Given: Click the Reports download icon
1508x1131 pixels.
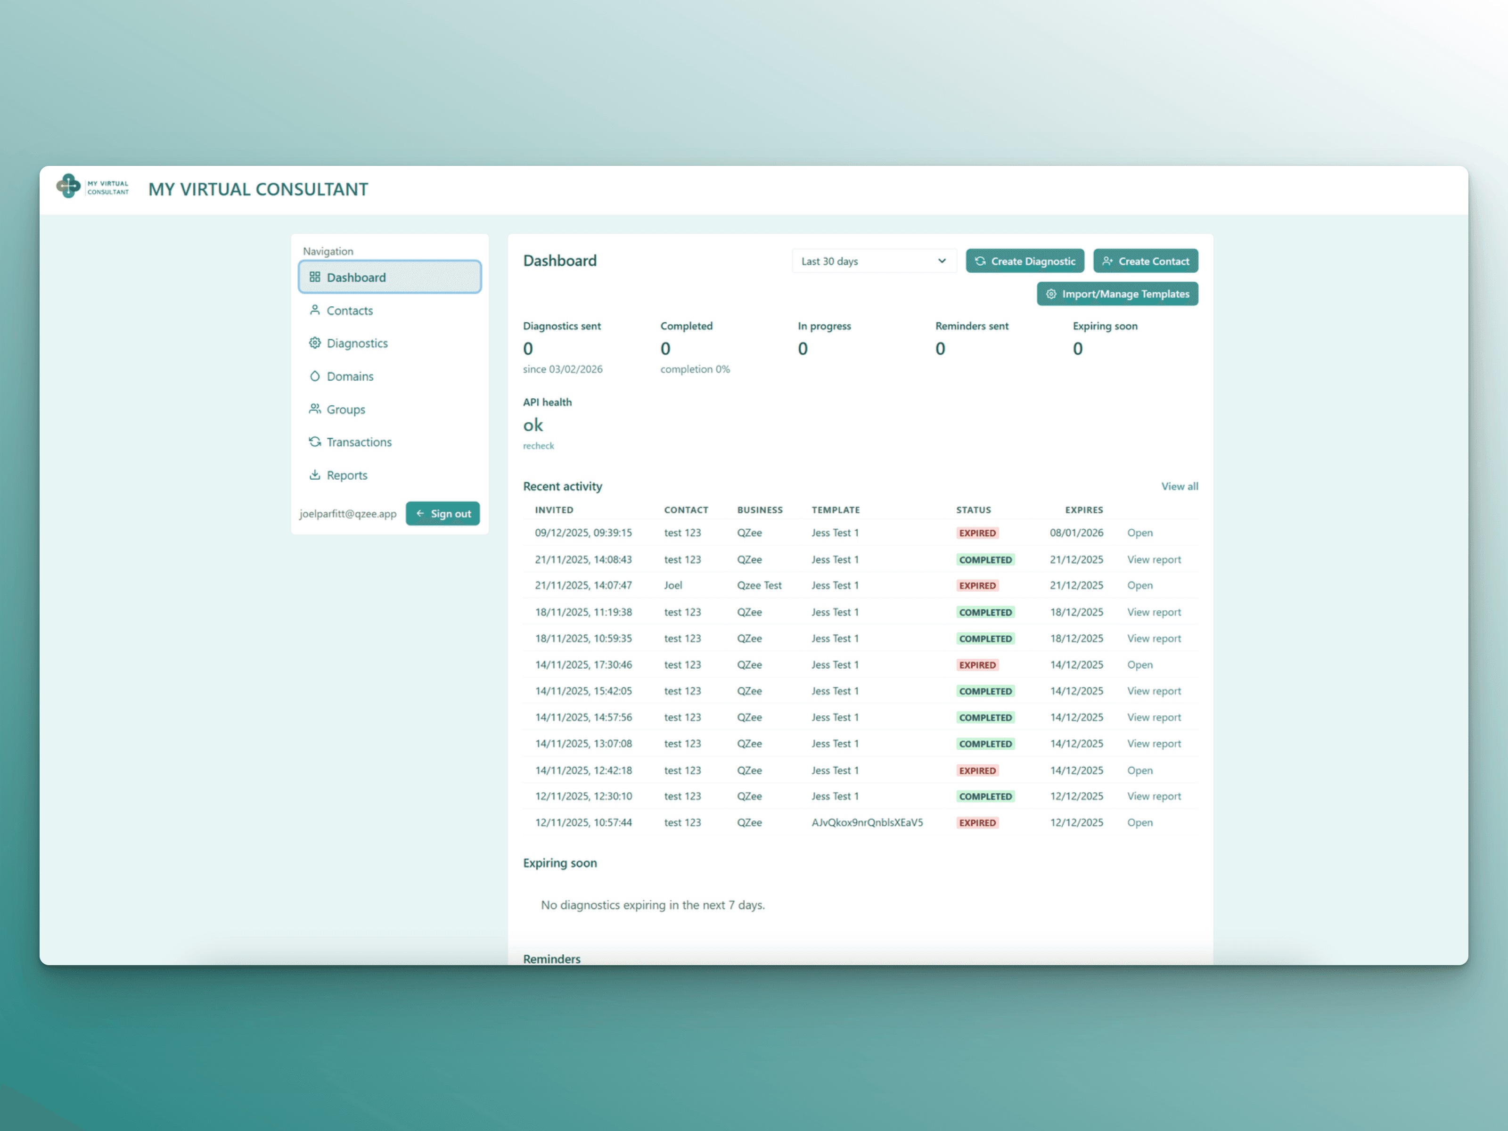Looking at the screenshot, I should pyautogui.click(x=314, y=475).
